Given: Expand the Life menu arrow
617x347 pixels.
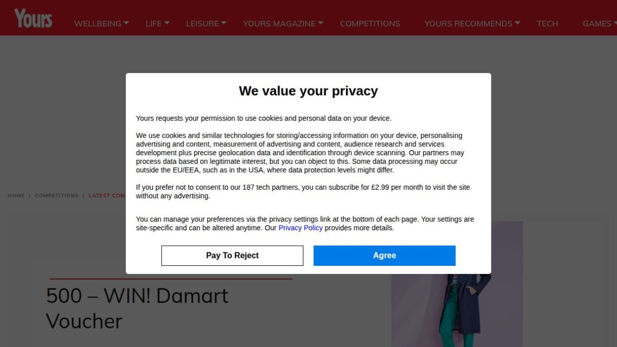Looking at the screenshot, I should 167,23.
